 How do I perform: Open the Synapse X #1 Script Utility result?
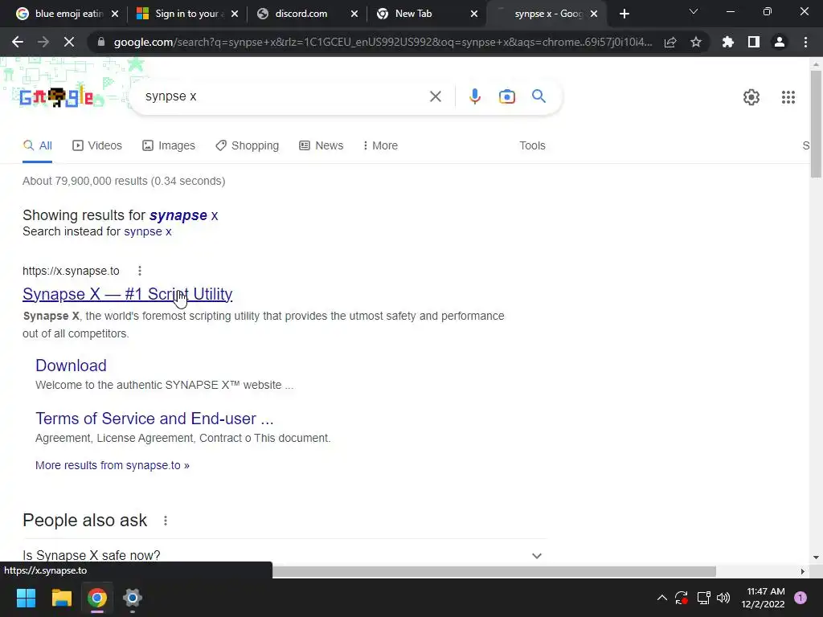click(128, 294)
